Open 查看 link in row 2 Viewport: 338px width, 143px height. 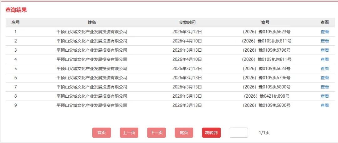click(325, 41)
